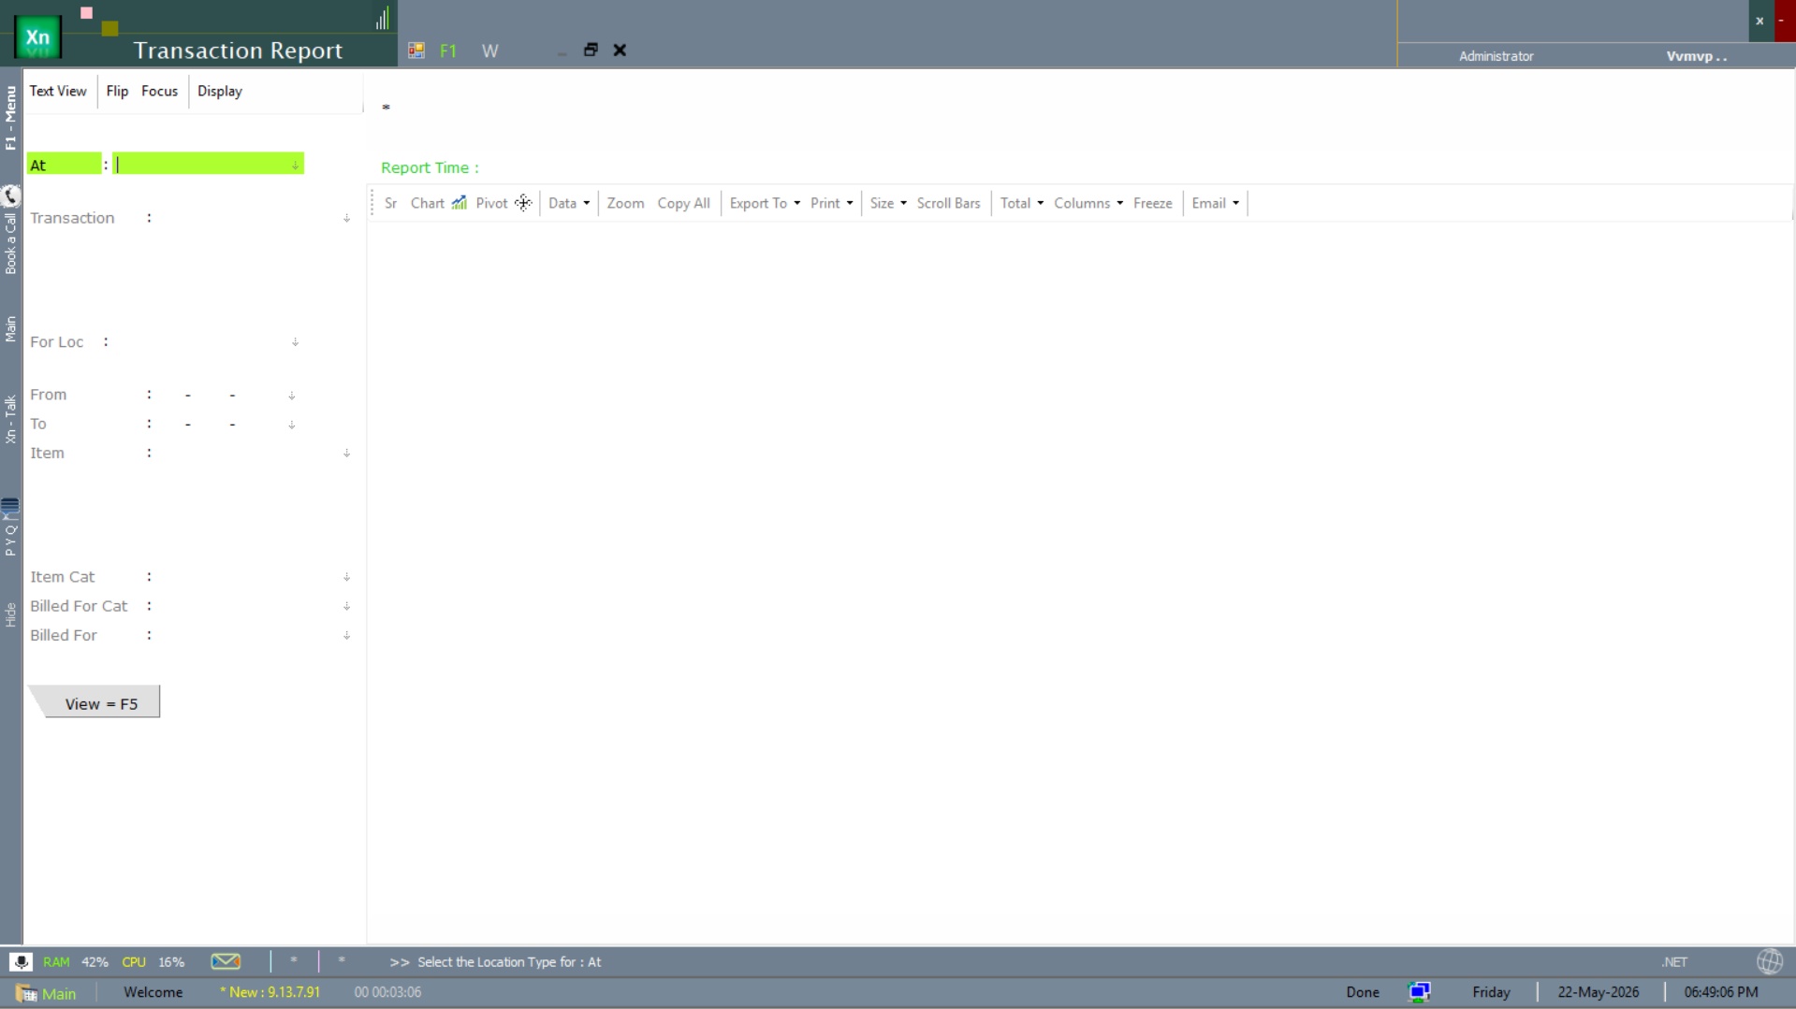Image resolution: width=1796 pixels, height=1009 pixels.
Task: Open the Main sidebar tab
Action: point(10,329)
